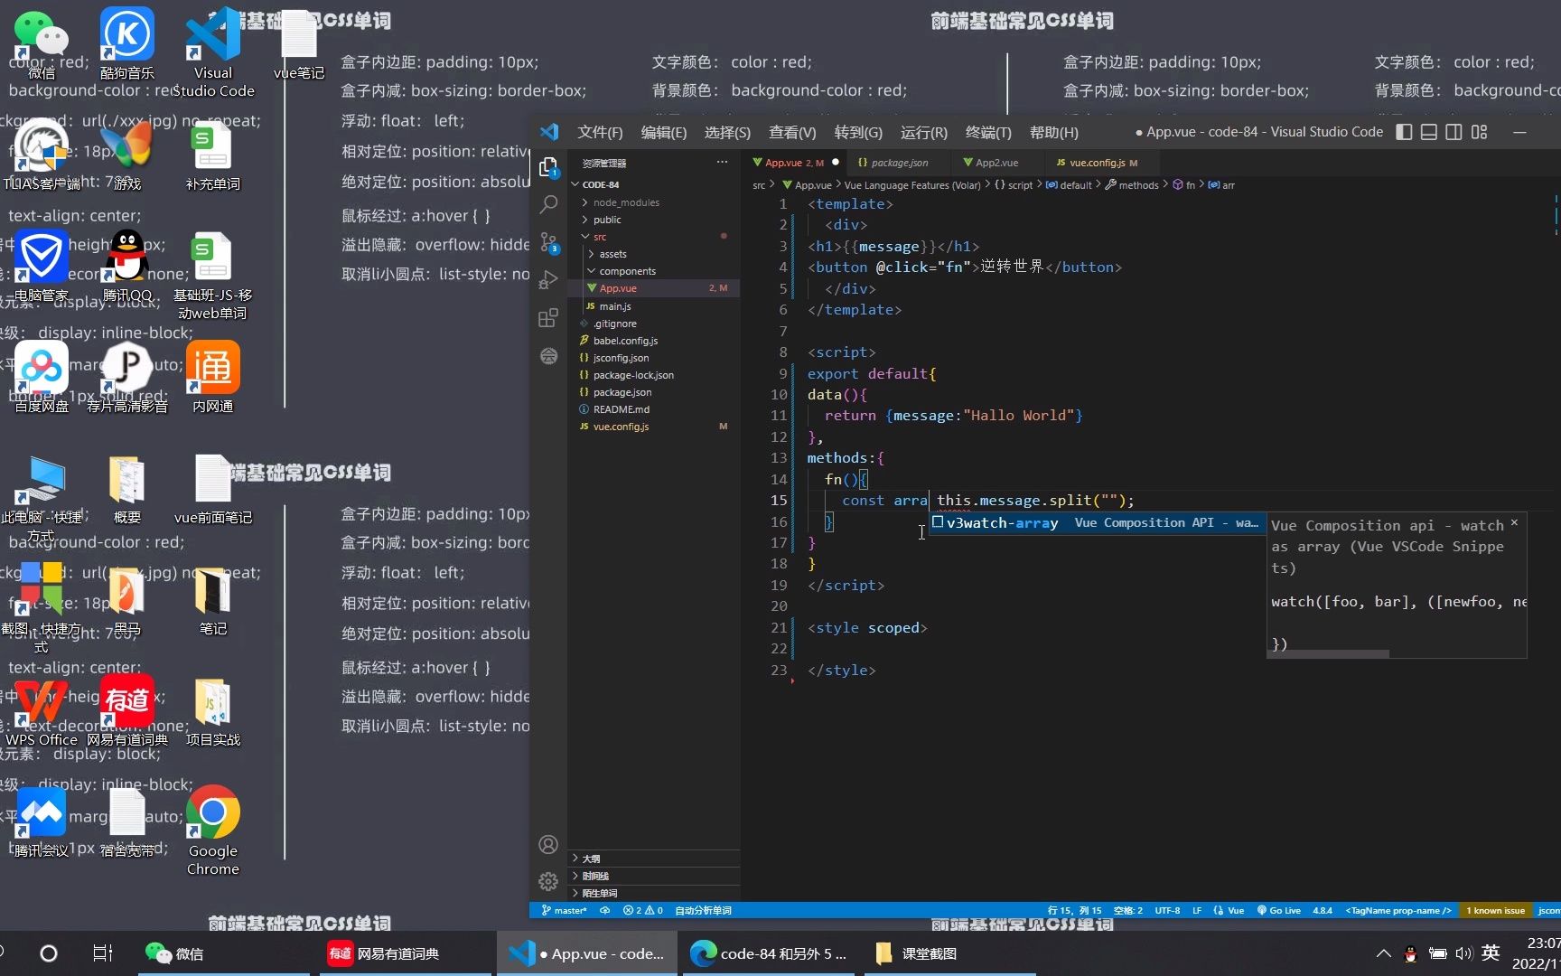Open the WPS Office desktop icon
The image size is (1561, 976).
pos(42,710)
